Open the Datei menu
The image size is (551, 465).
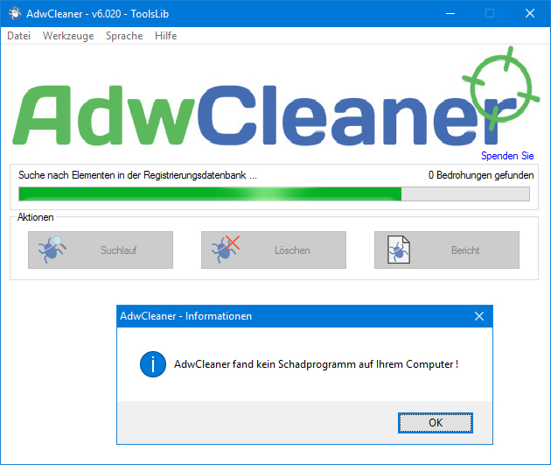coord(18,36)
